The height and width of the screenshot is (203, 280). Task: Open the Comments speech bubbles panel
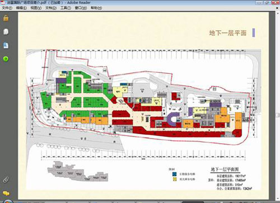pyautogui.click(x=6, y=193)
